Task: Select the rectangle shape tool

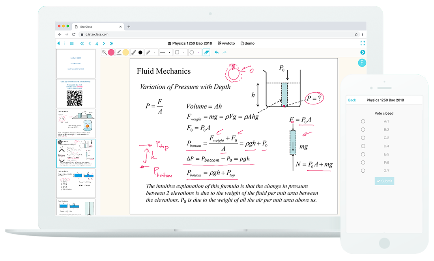Action: (x=177, y=52)
